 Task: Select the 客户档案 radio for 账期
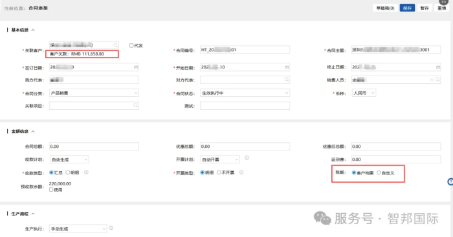(353, 172)
